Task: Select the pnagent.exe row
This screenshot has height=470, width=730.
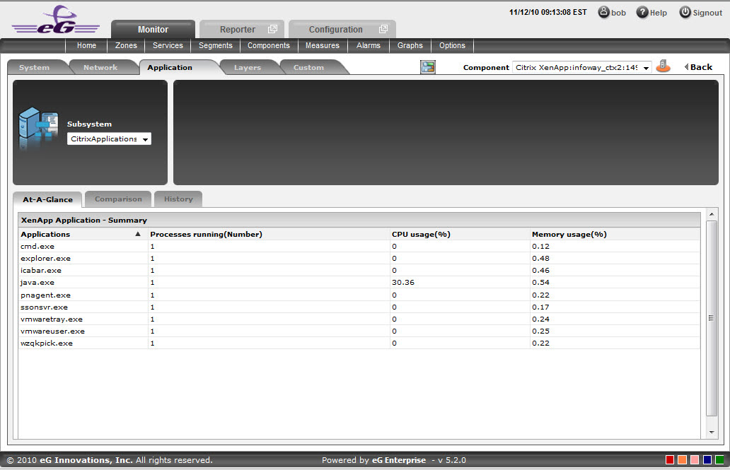Action: pyautogui.click(x=359, y=295)
